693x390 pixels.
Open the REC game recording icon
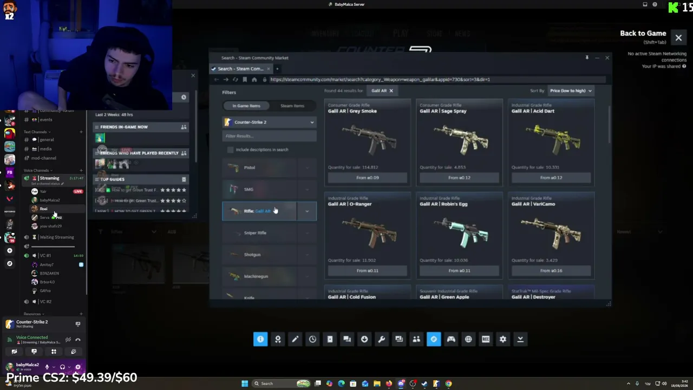point(486,339)
